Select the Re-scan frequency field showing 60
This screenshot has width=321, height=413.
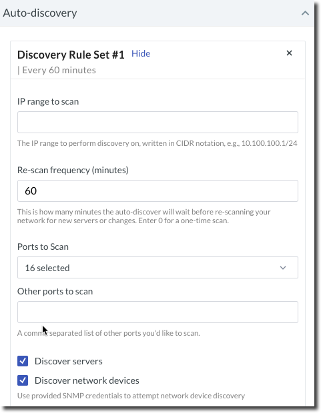point(157,191)
